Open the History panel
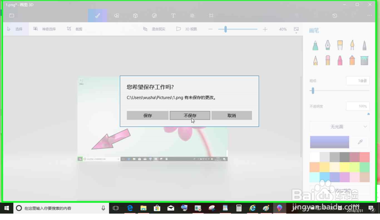380x220 pixels. [334, 16]
